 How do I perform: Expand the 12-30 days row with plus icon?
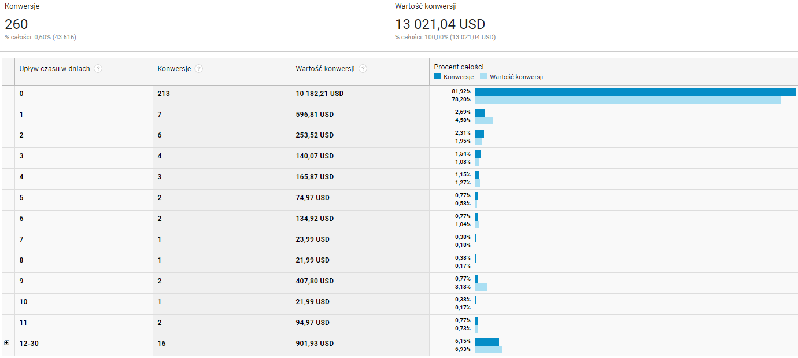[x=7, y=343]
